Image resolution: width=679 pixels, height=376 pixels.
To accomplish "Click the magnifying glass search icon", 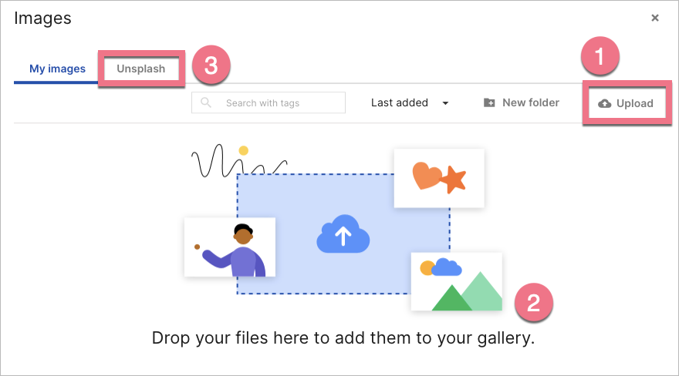I will pyautogui.click(x=205, y=102).
